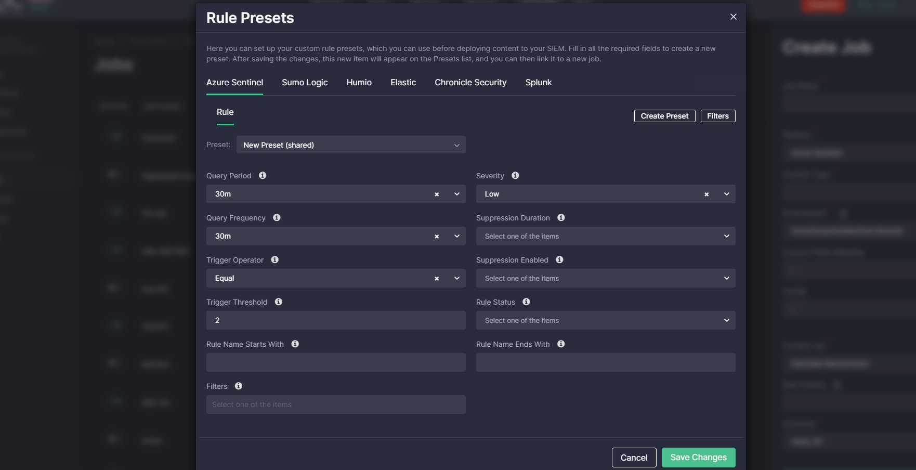This screenshot has width=916, height=470.
Task: Open the Rule Status dropdown
Action: click(606, 321)
